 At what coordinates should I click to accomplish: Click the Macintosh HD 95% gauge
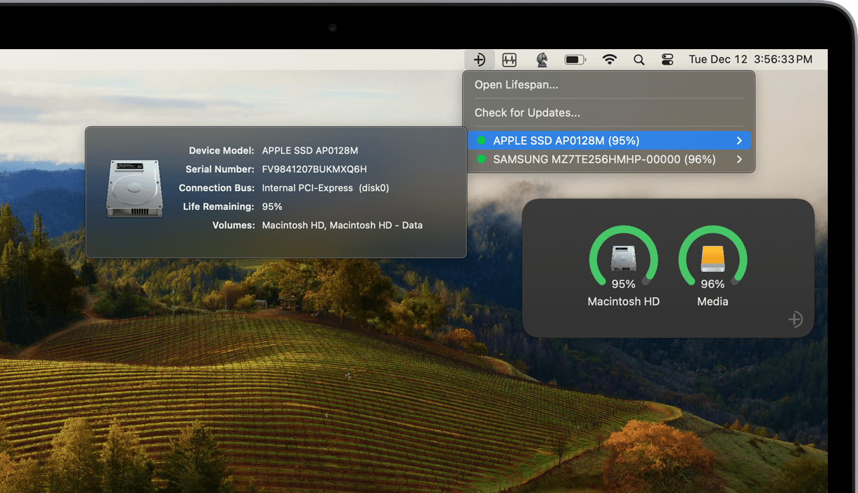click(x=623, y=259)
